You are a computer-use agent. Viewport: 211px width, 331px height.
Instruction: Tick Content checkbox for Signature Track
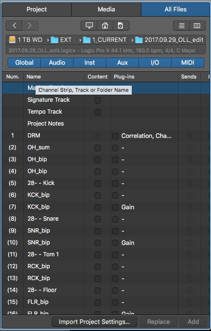coord(98,100)
